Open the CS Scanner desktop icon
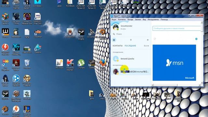 [92, 33]
